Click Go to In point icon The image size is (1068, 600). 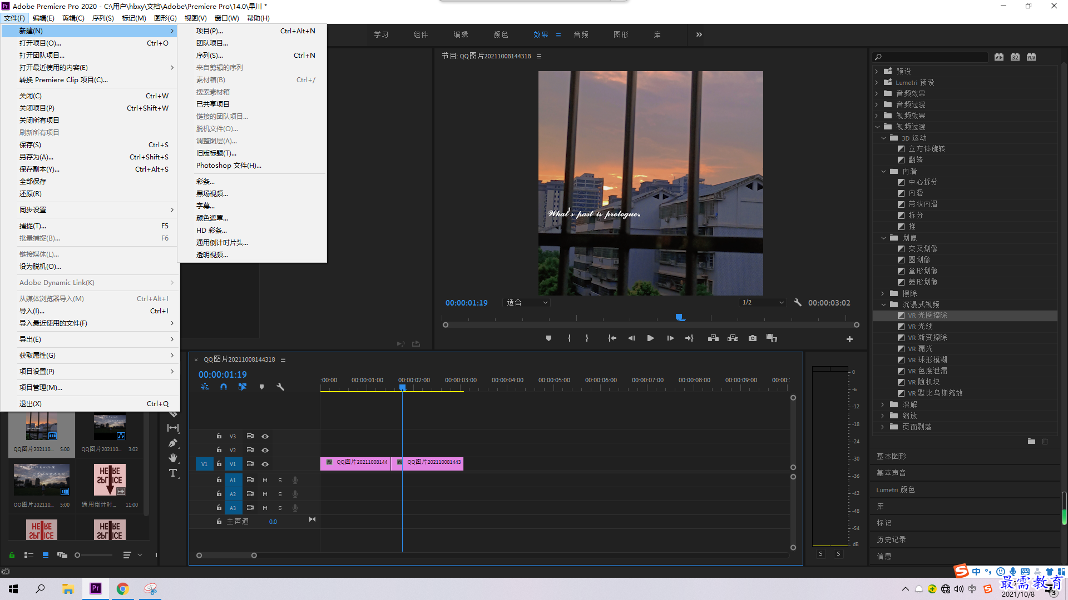tap(612, 338)
